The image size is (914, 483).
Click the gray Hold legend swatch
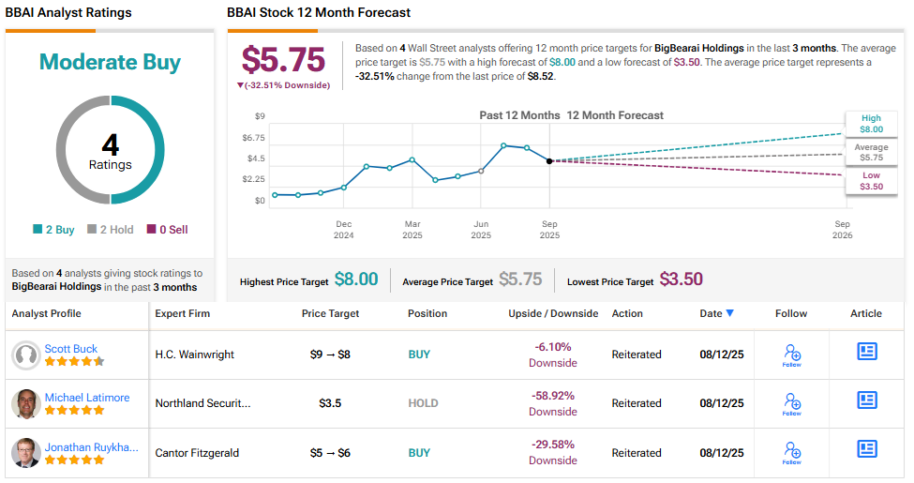coord(92,230)
